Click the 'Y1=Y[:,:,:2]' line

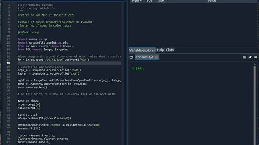click(x=28, y=114)
